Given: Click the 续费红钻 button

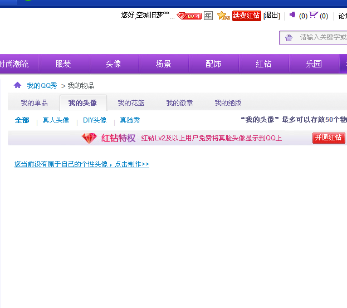Looking at the screenshot, I should [247, 16].
